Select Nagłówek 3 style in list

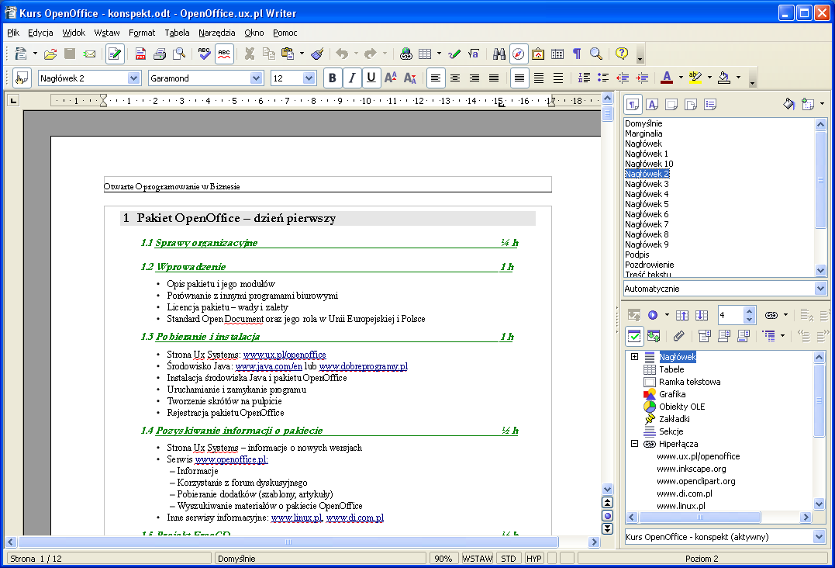pos(647,184)
